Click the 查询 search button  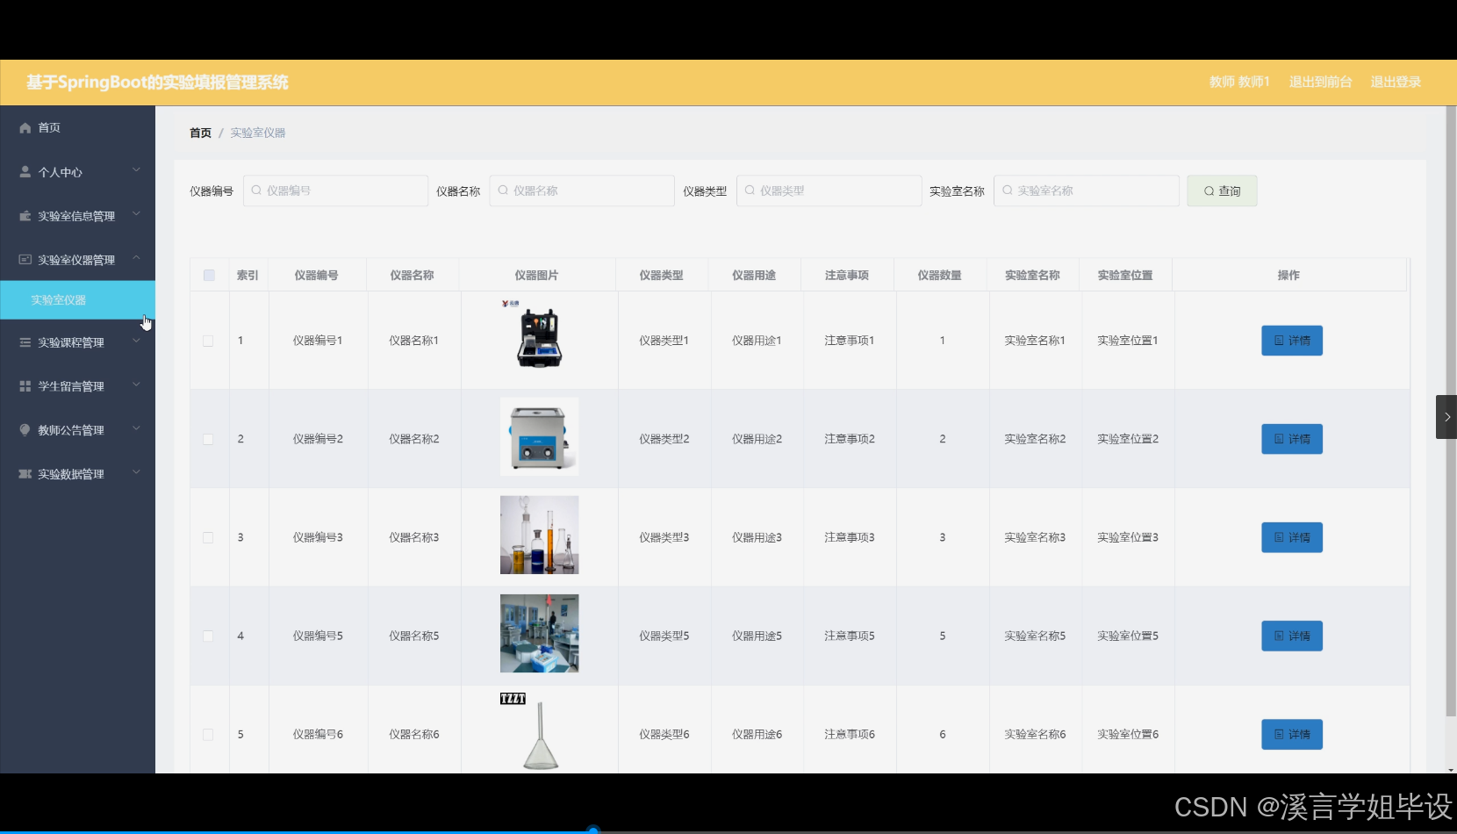(x=1222, y=191)
